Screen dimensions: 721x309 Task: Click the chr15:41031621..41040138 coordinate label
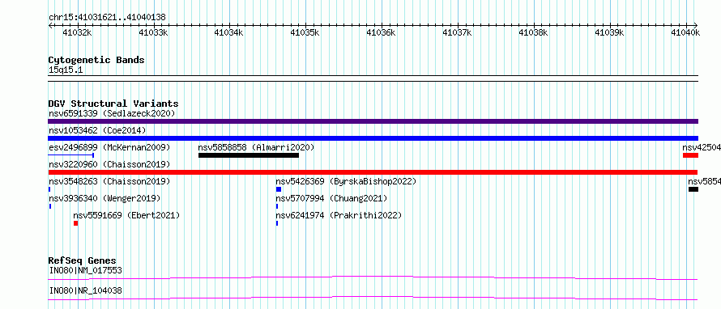pyautogui.click(x=107, y=18)
